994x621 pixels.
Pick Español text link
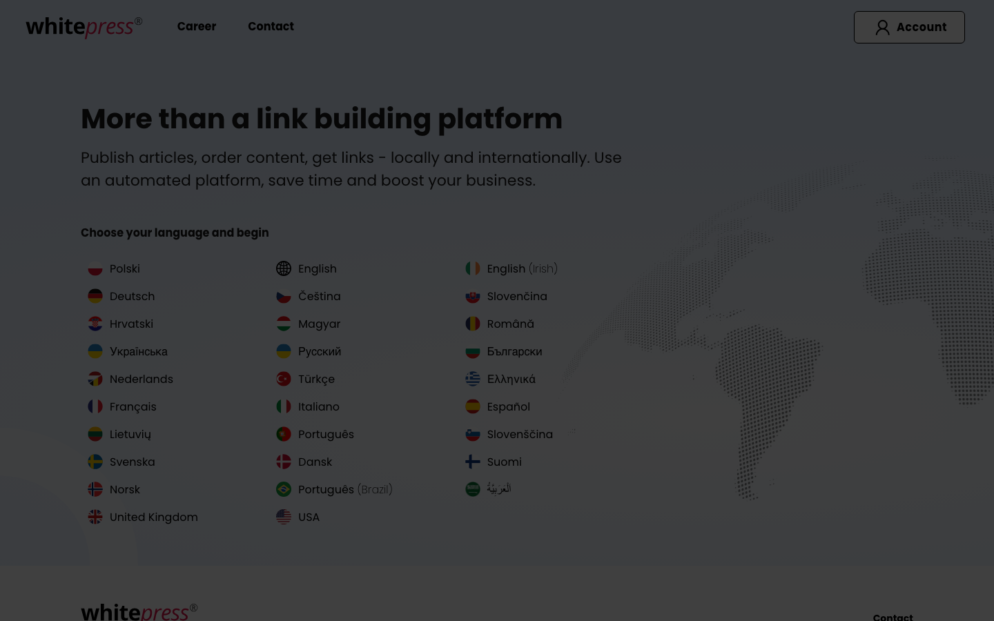tap(509, 406)
